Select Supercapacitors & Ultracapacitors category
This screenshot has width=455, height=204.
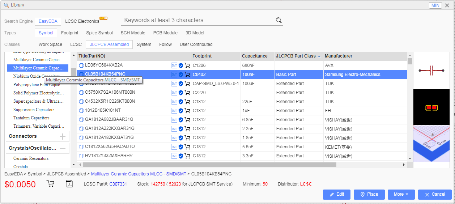coord(38,101)
